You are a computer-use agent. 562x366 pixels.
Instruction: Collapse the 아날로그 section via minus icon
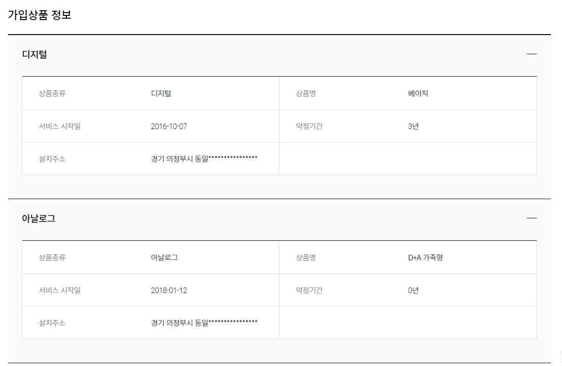coord(531,218)
